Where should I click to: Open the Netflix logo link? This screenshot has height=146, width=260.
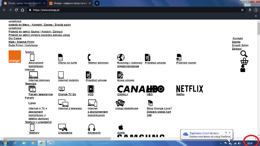pyautogui.click(x=189, y=89)
